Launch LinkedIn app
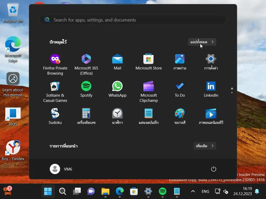Image resolution: width=266 pixels, height=199 pixels. [211, 89]
